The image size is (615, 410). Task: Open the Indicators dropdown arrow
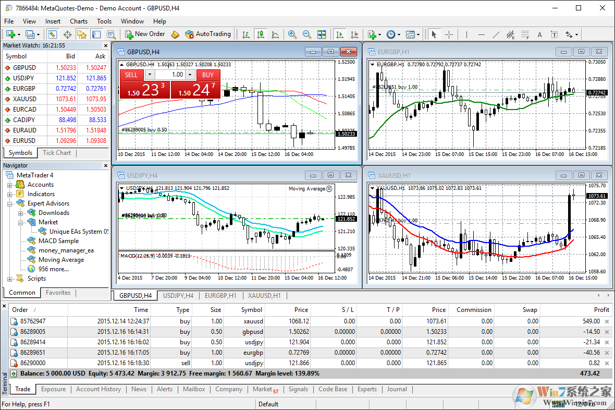pyautogui.click(x=417, y=34)
